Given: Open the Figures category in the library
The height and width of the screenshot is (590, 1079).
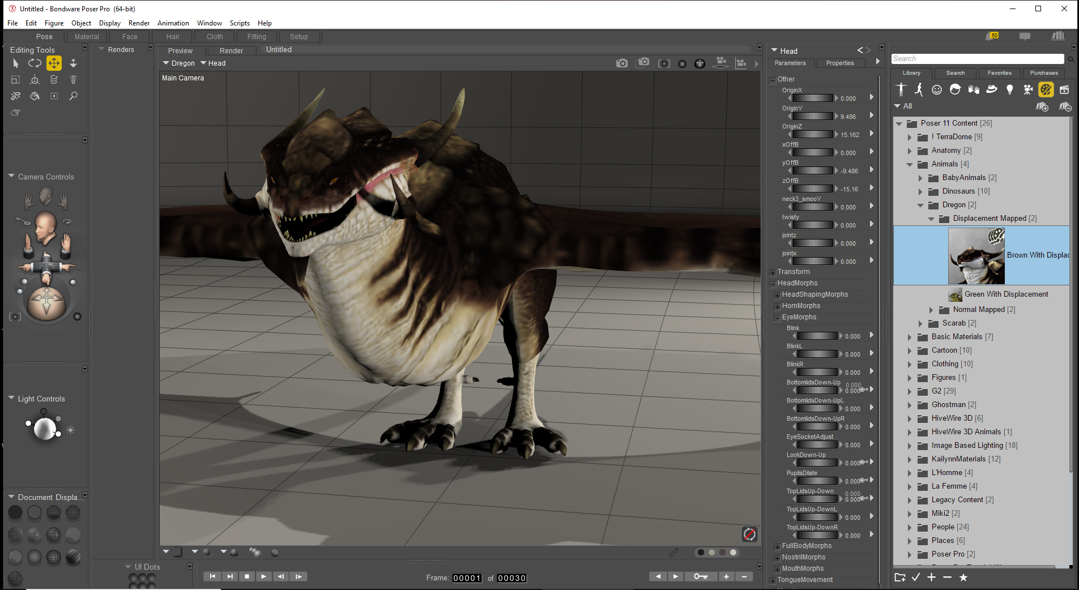Looking at the screenshot, I should tap(901, 89).
